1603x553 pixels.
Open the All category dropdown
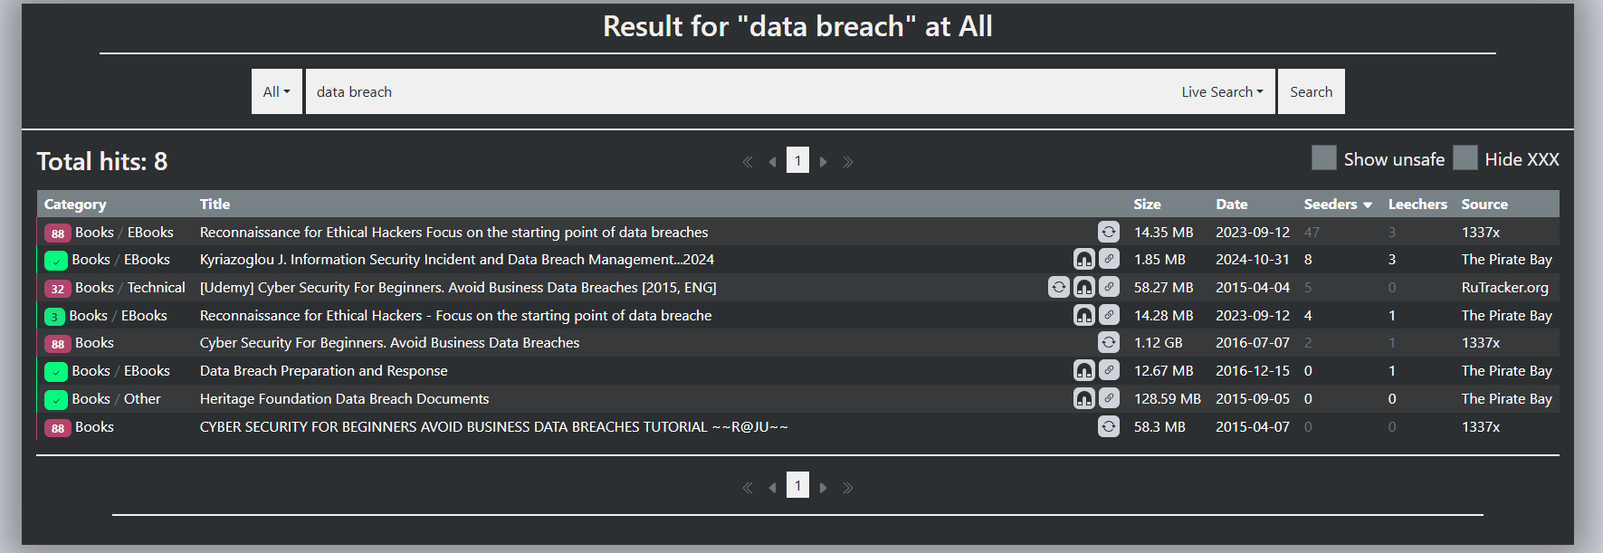click(x=277, y=91)
